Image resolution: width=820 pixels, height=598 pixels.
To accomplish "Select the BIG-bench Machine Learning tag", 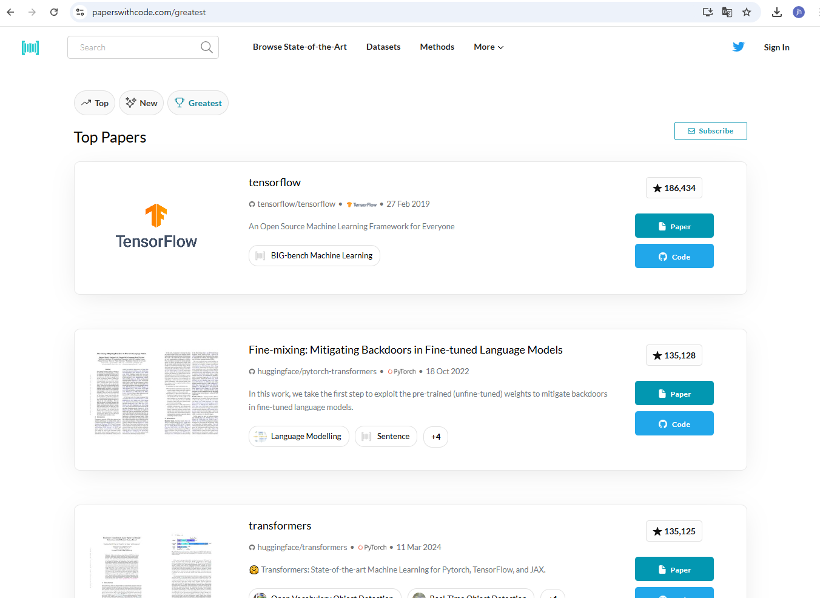I will click(x=314, y=255).
